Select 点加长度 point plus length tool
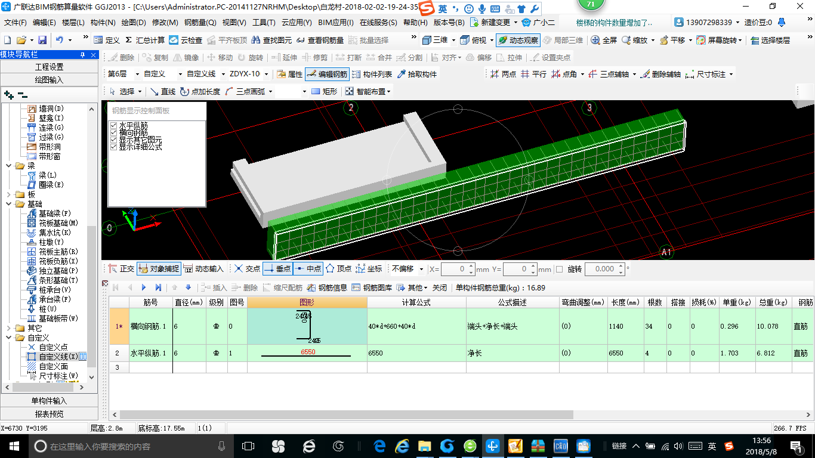This screenshot has height=458, width=815. [x=200, y=91]
